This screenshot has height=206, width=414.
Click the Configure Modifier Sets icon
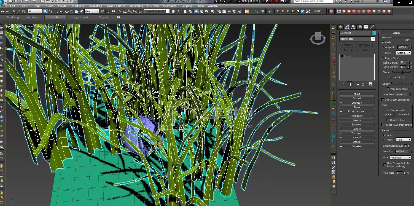click(x=371, y=84)
